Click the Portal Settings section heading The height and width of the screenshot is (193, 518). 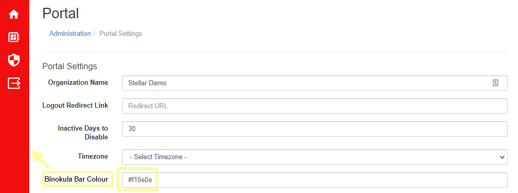tap(69, 66)
